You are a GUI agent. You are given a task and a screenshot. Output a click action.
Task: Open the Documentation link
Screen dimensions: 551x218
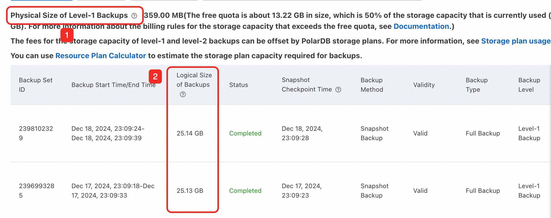point(421,26)
